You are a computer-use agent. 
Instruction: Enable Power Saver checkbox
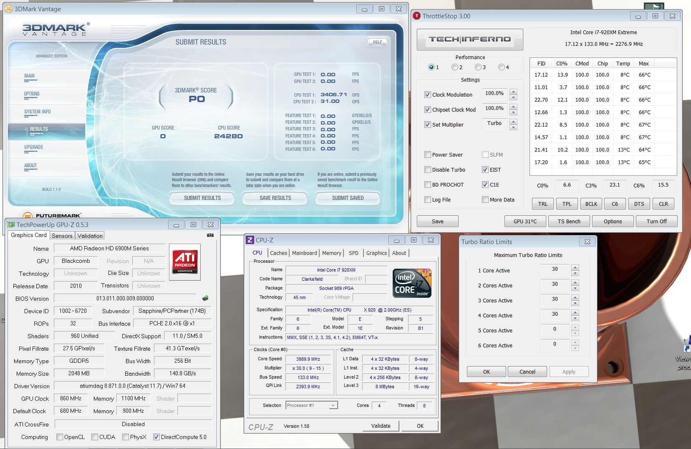[x=427, y=155]
